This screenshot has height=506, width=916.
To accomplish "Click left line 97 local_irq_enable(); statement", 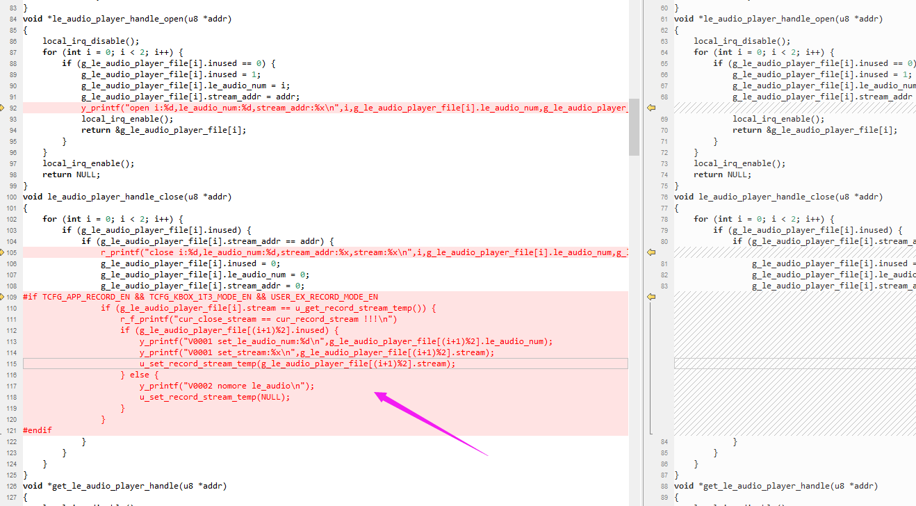I will [88, 163].
